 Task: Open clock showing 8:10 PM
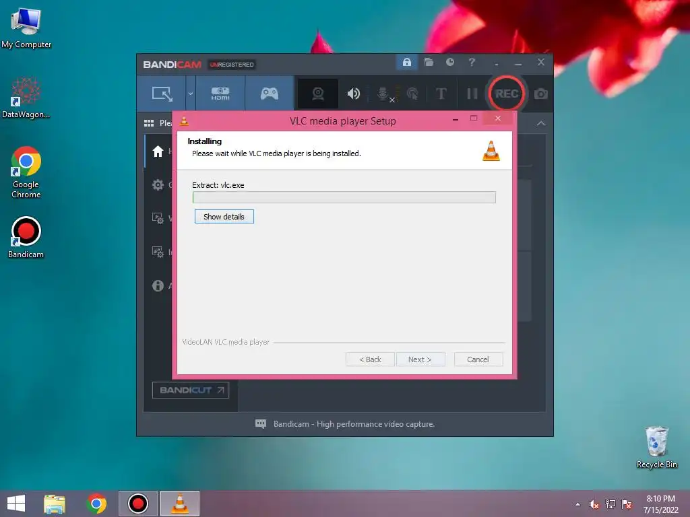660,504
